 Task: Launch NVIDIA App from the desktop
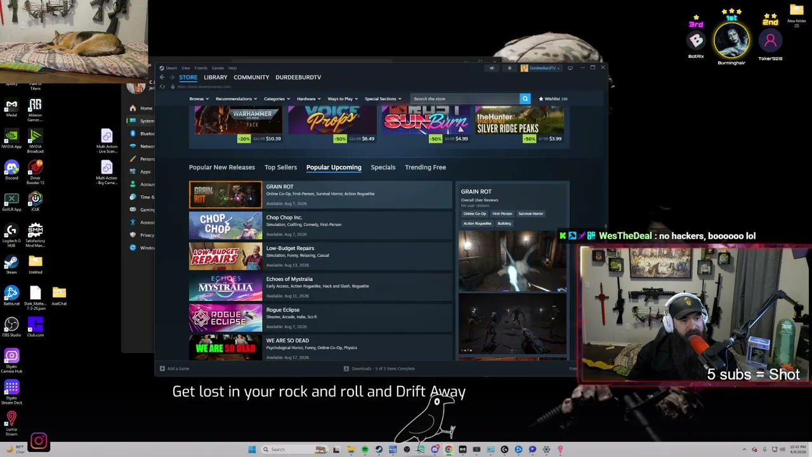point(11,139)
